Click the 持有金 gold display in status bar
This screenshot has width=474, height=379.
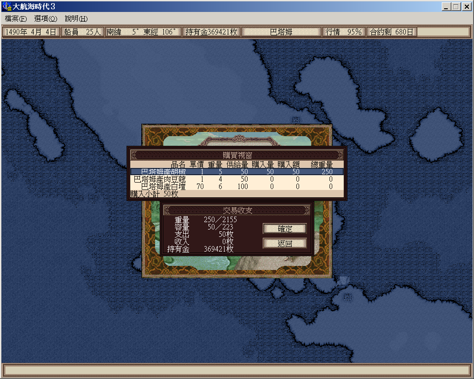tap(211, 32)
